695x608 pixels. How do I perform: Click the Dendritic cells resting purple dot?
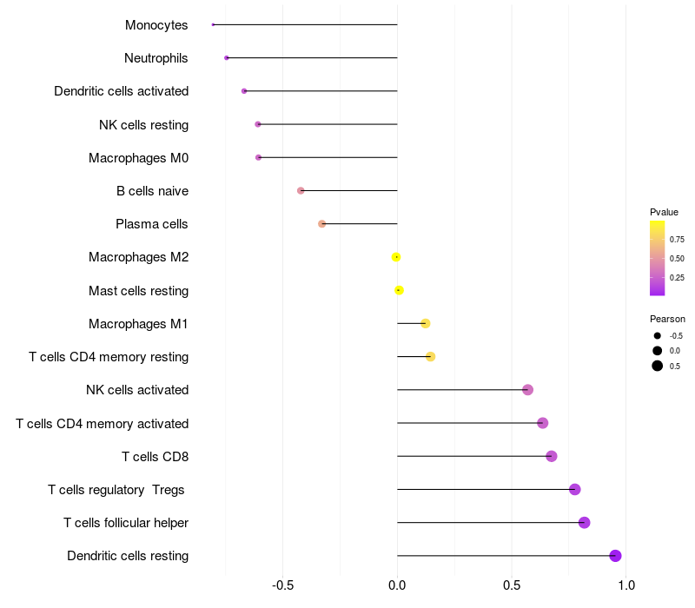coord(615,556)
